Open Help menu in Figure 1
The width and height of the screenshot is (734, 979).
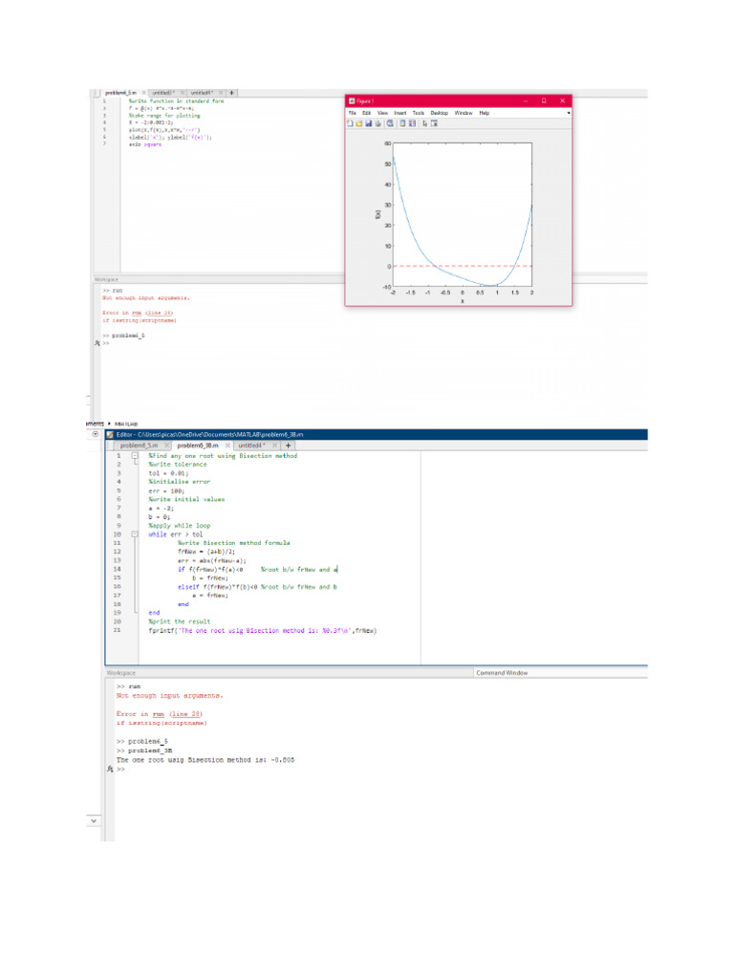(485, 113)
